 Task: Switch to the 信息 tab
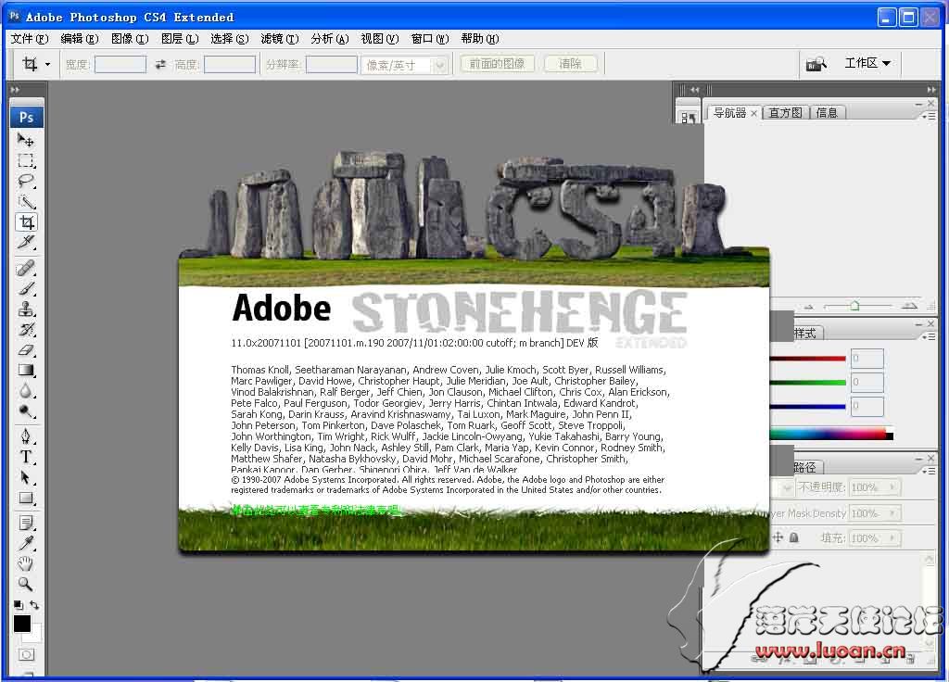coord(827,112)
